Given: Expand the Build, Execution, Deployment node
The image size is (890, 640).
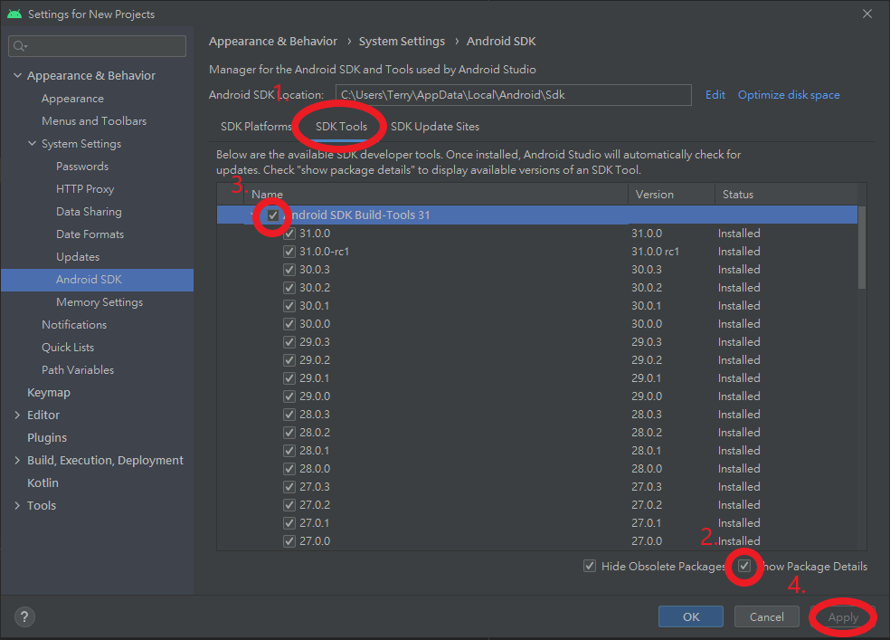Looking at the screenshot, I should pos(17,461).
